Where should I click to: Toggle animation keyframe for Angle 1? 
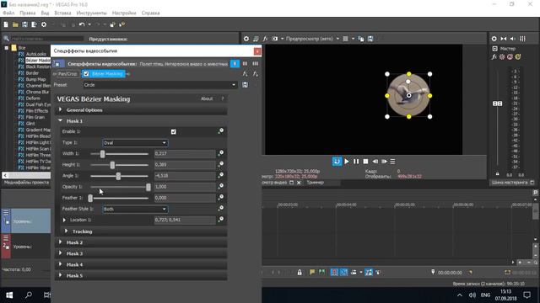coord(221,175)
